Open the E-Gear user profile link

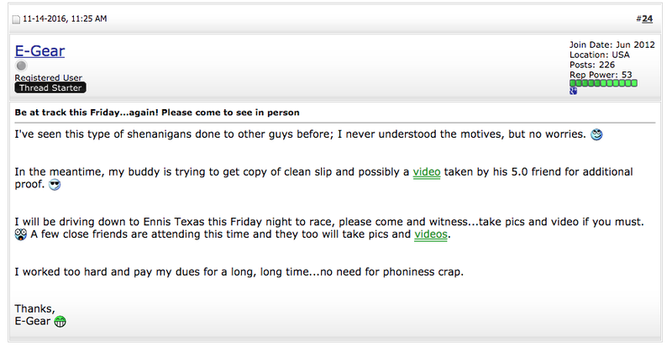click(x=39, y=50)
